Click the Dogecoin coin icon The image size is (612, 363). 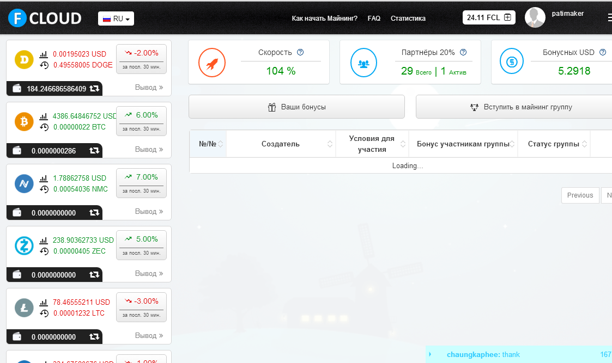pyautogui.click(x=24, y=59)
